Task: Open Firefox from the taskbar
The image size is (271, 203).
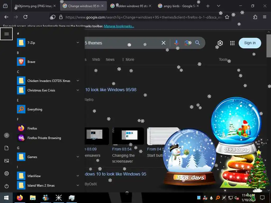Action: [x=20, y=198]
